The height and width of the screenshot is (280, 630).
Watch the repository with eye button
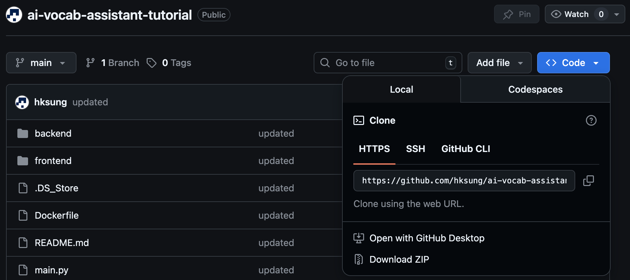[570, 14]
